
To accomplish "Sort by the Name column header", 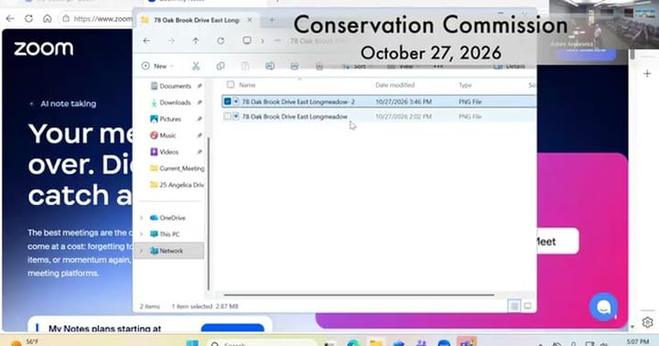I will coord(247,85).
